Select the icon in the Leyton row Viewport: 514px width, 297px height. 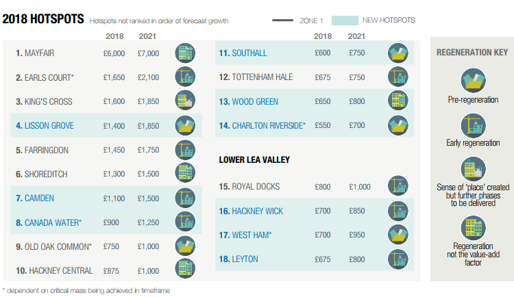pos(398,259)
